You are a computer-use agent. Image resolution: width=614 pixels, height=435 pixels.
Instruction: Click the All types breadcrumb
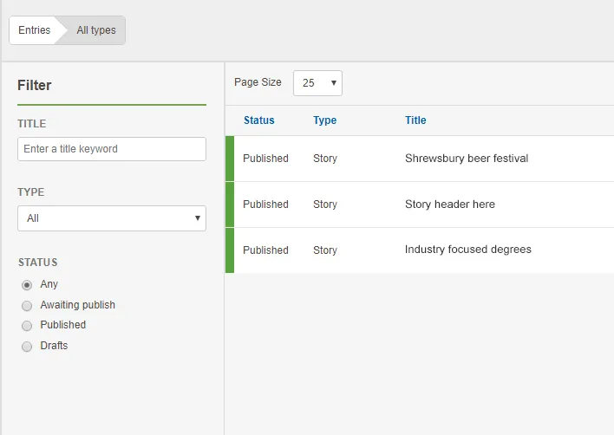click(96, 30)
